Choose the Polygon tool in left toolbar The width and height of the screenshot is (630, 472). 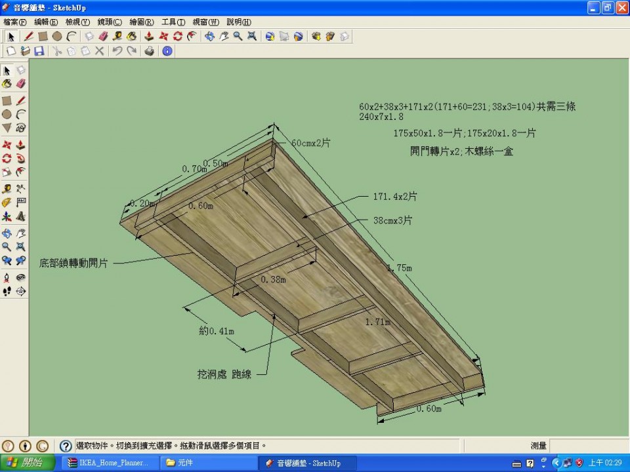[7, 128]
